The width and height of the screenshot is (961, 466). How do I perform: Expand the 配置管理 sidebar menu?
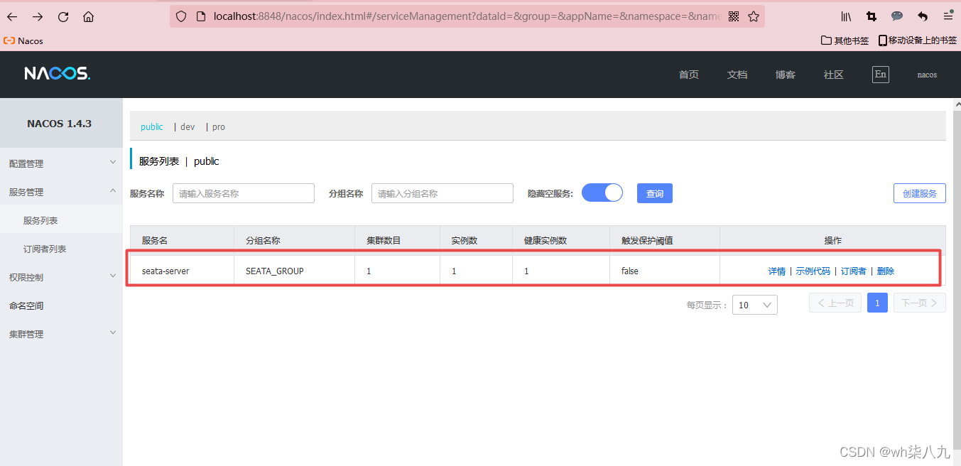[x=61, y=163]
